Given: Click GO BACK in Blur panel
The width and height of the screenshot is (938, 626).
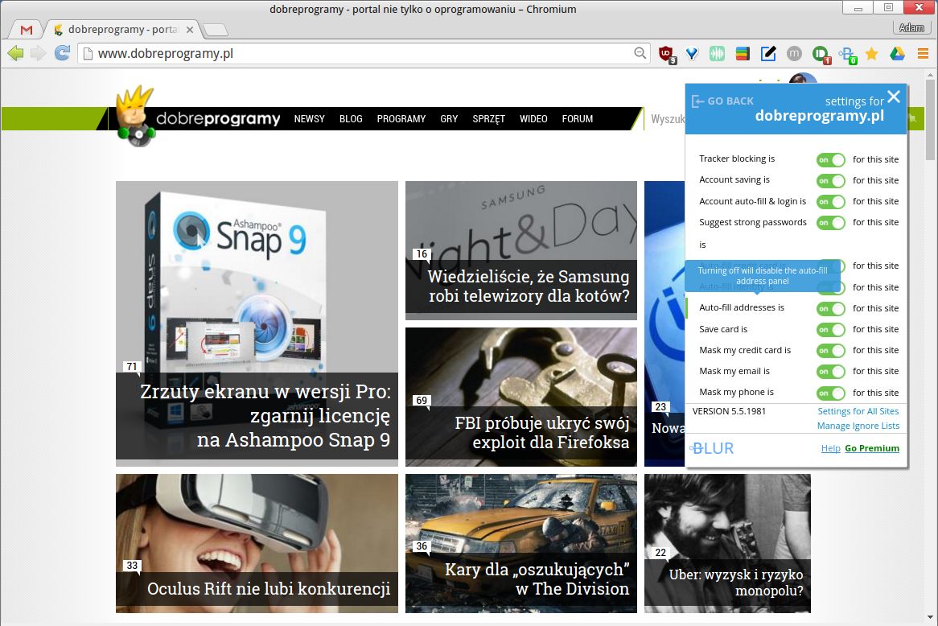Looking at the screenshot, I should click(x=722, y=101).
